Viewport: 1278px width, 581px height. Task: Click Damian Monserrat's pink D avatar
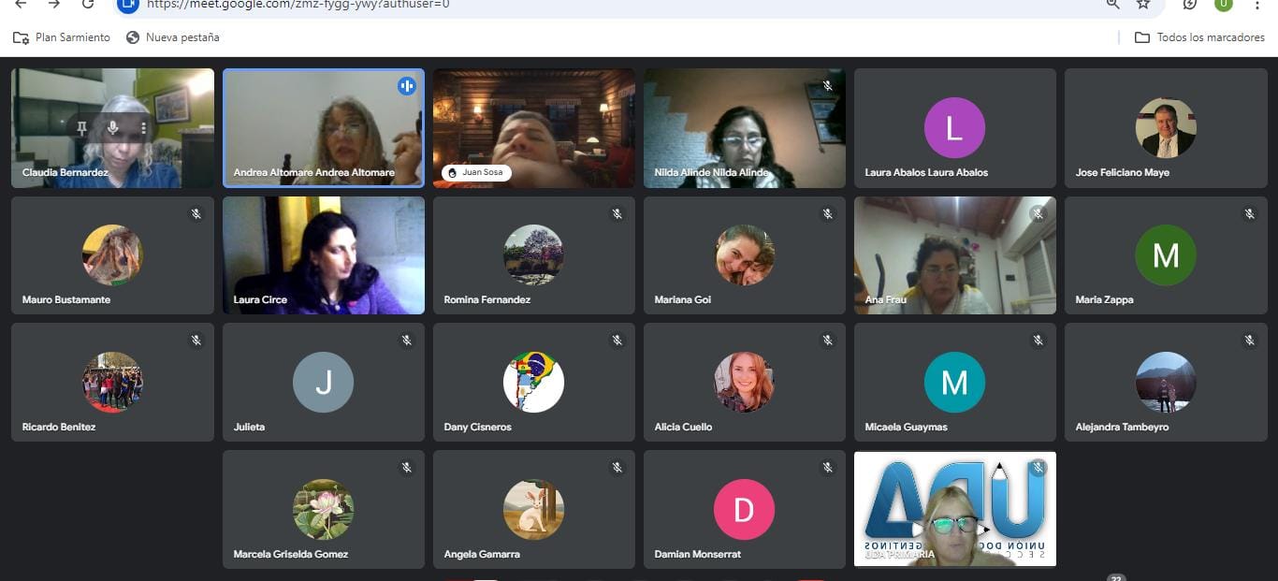pos(744,509)
